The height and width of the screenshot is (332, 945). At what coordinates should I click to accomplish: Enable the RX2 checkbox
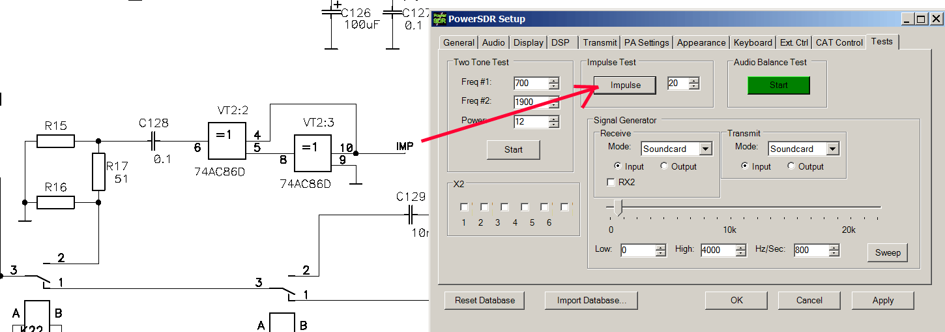point(611,183)
